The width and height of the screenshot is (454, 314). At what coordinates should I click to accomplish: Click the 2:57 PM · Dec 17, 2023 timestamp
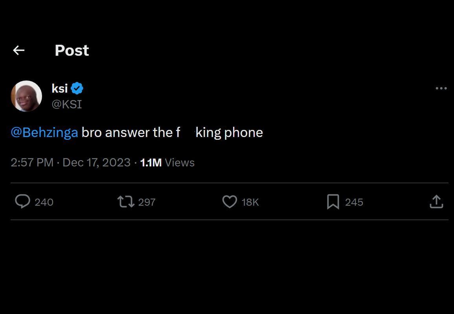point(71,162)
